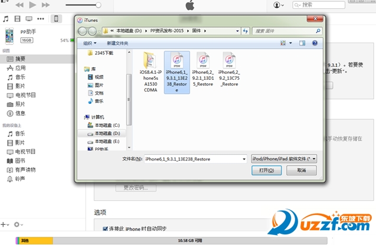Select the iPhone6,2_9.2.1_13D15_Restore file
The height and width of the screenshot is (245, 376).
(x=203, y=70)
